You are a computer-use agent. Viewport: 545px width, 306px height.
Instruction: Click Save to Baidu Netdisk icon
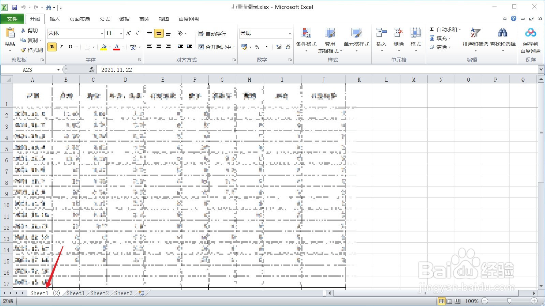pyautogui.click(x=530, y=33)
